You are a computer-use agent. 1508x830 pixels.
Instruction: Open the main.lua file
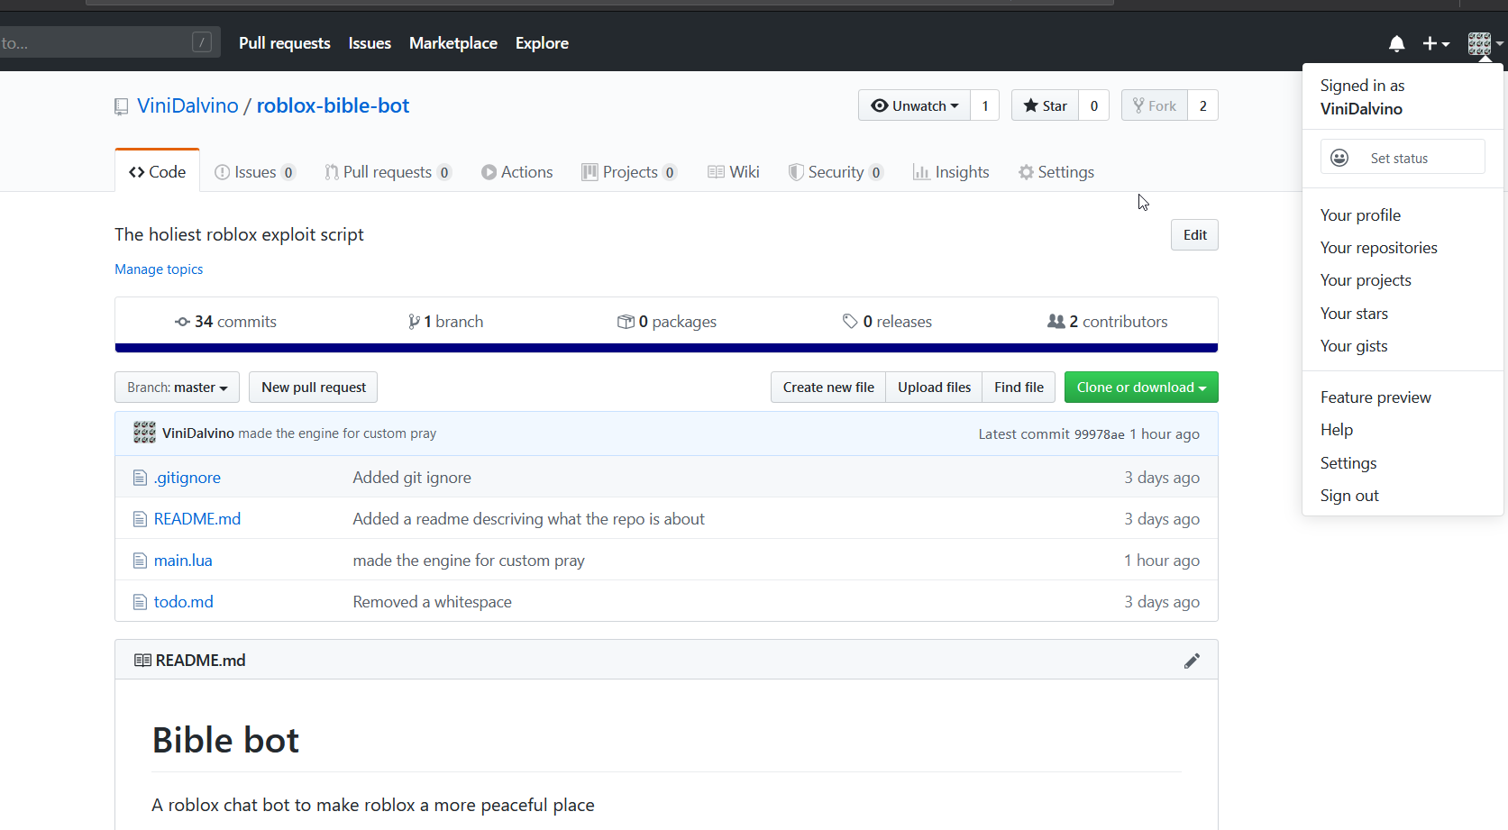tap(183, 561)
